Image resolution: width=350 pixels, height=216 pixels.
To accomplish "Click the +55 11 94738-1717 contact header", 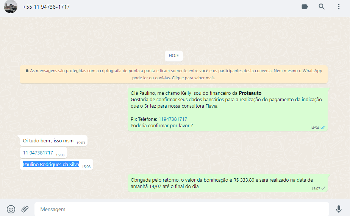I will (x=46, y=7).
